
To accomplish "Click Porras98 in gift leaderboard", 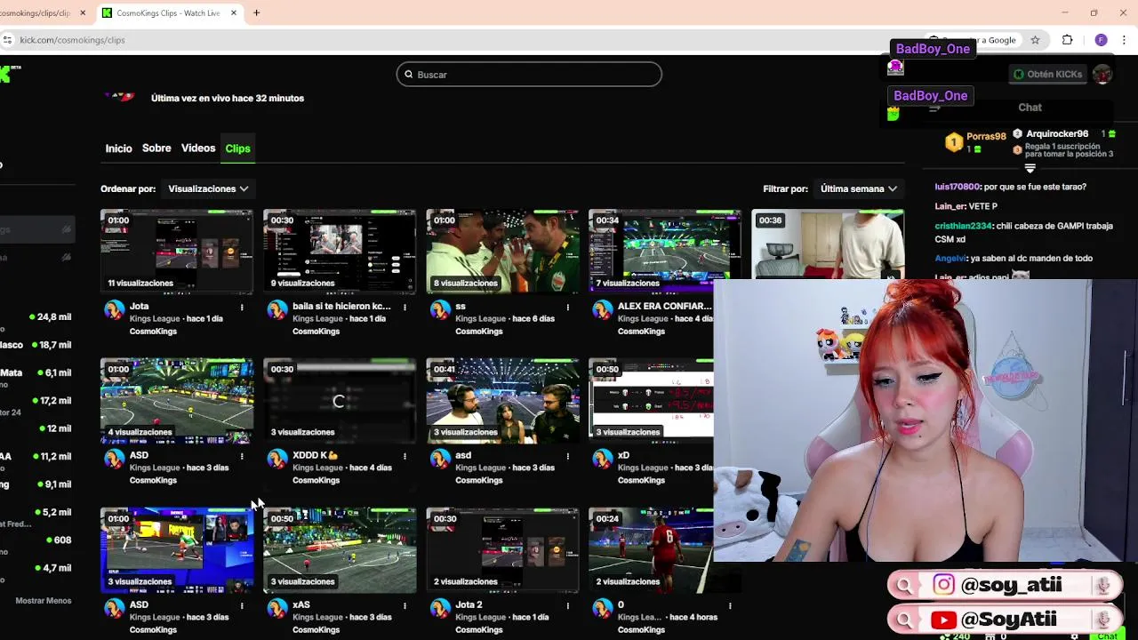I will point(986,136).
